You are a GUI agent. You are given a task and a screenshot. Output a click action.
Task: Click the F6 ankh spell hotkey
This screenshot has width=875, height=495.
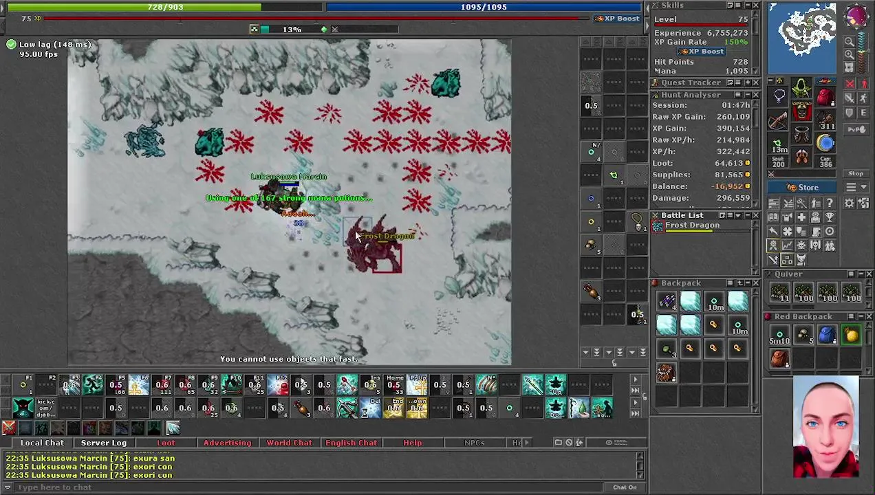(x=139, y=385)
